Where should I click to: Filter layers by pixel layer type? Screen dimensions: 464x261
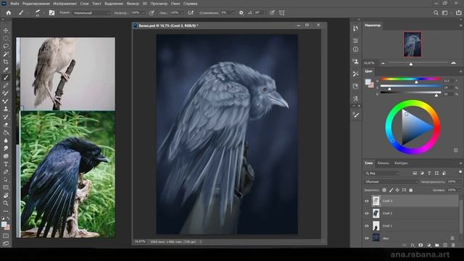[415, 173]
